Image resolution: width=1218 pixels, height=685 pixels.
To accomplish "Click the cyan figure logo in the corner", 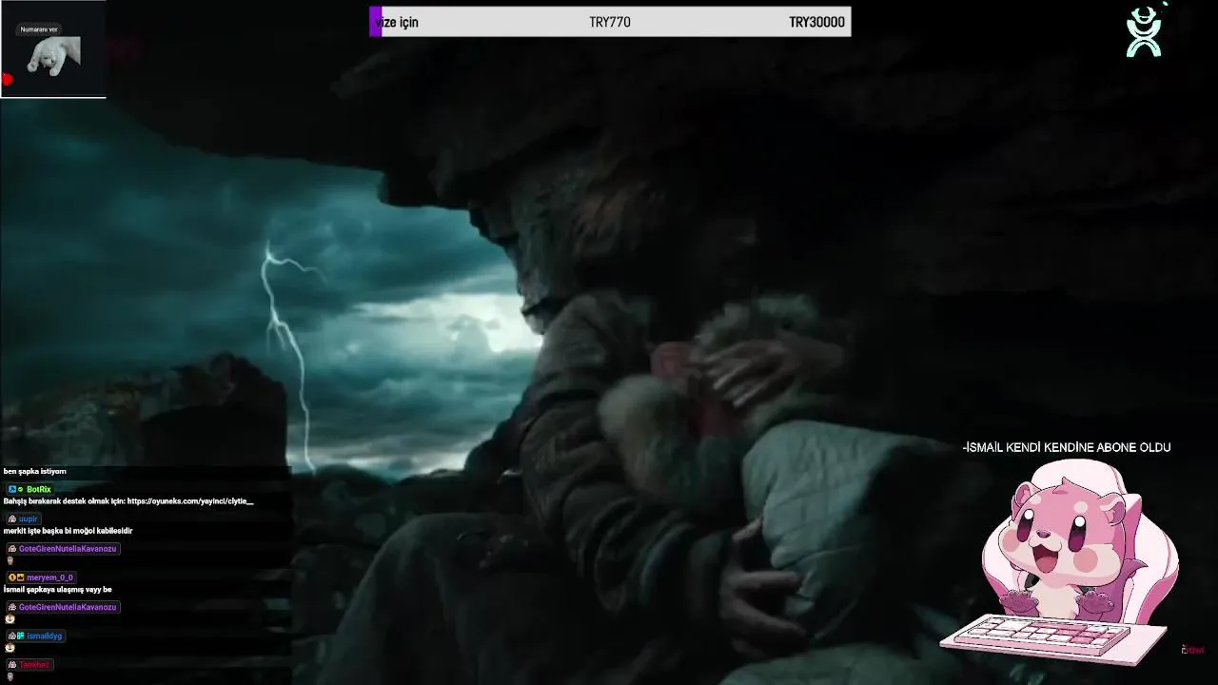I will click(x=1145, y=31).
